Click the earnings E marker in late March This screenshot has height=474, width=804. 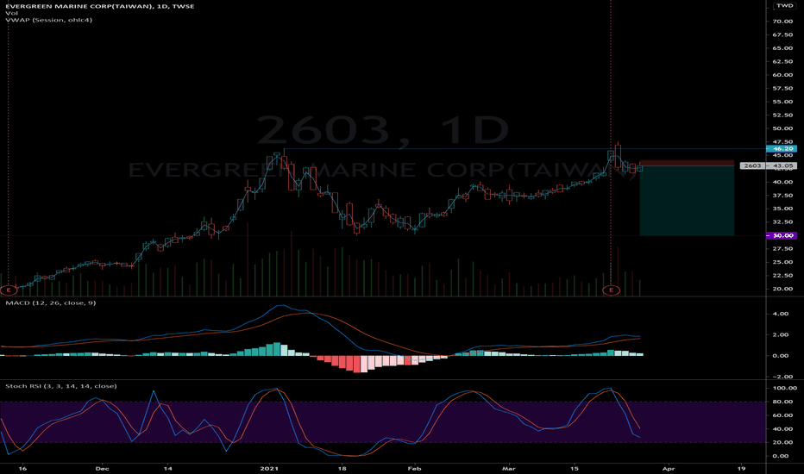[x=611, y=290]
